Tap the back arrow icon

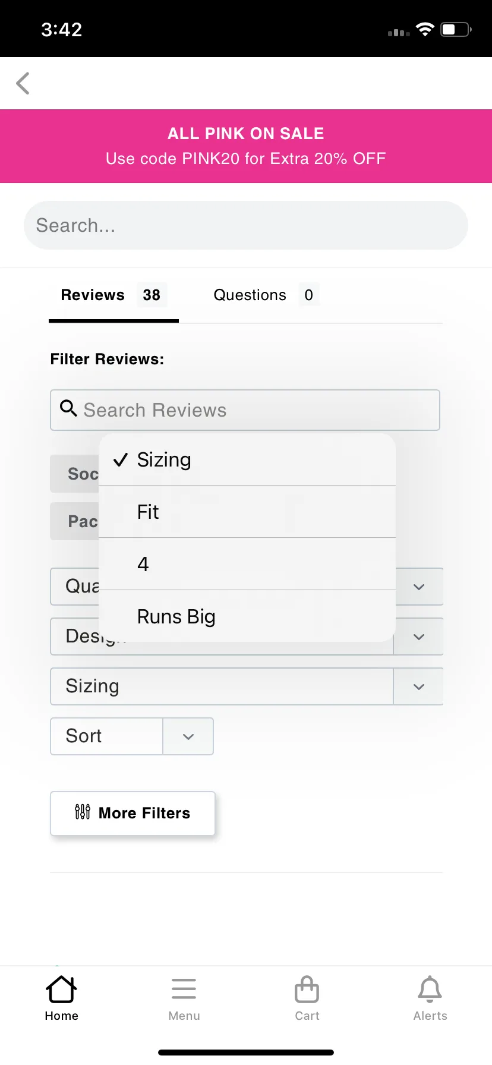click(x=23, y=83)
